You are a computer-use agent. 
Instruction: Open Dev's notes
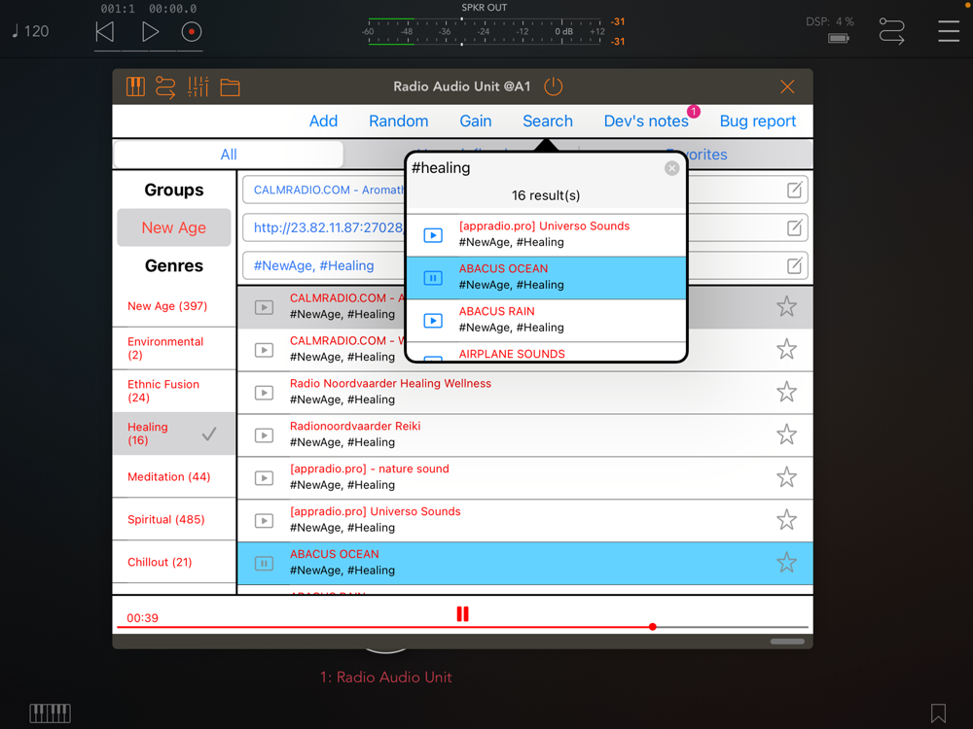(x=646, y=121)
